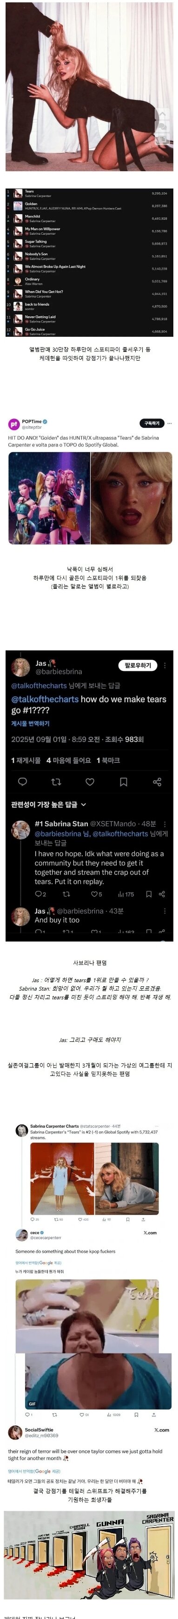This screenshot has width=178, height=1619.
Task: Share Jas's main tweet via share icon
Action: pos(157,782)
